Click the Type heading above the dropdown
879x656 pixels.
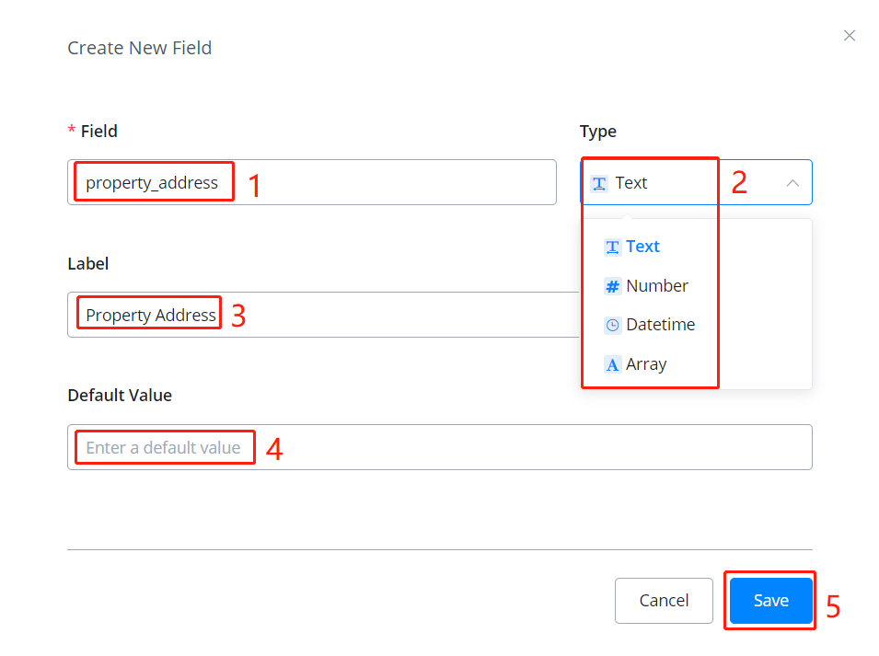click(597, 132)
